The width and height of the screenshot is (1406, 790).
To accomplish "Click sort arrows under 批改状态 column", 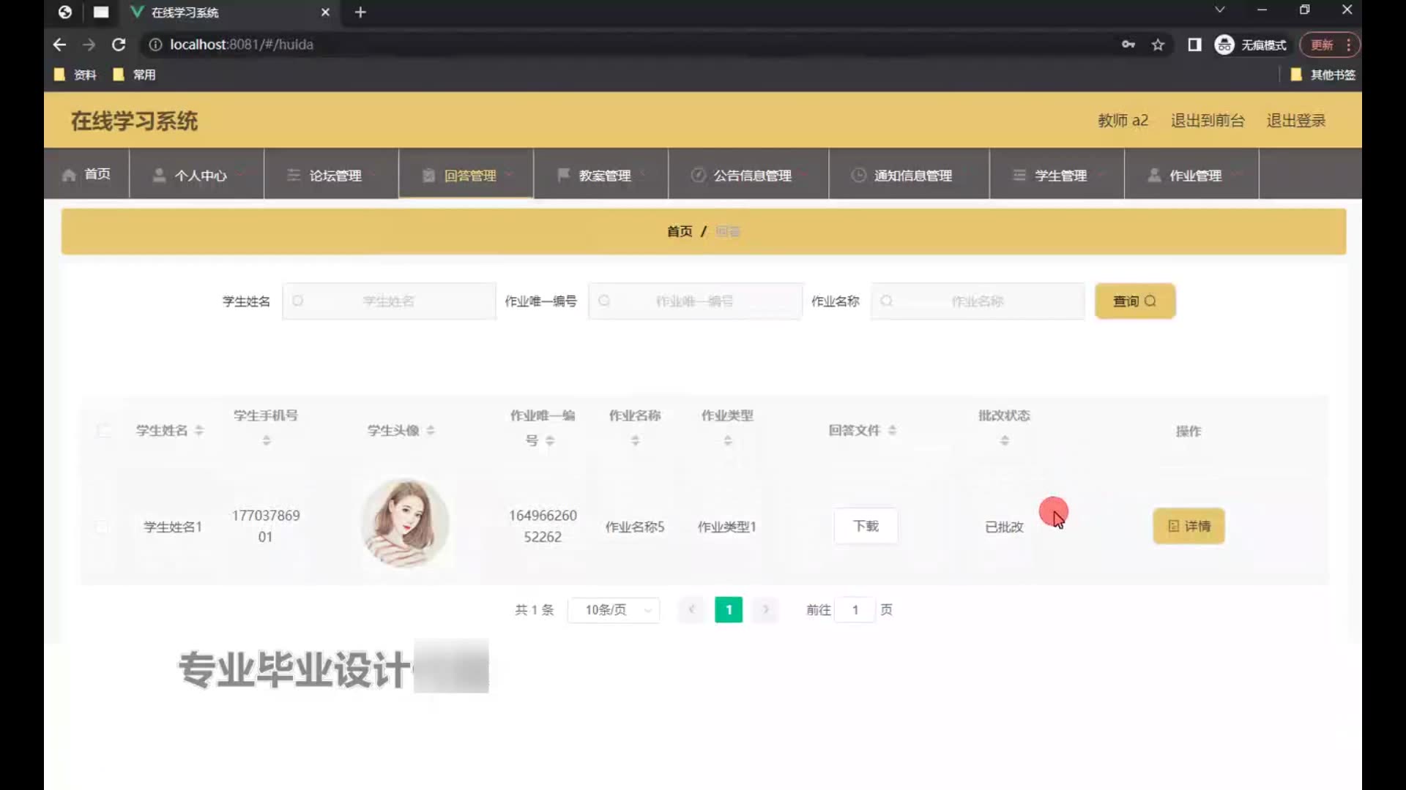I will click(1004, 440).
